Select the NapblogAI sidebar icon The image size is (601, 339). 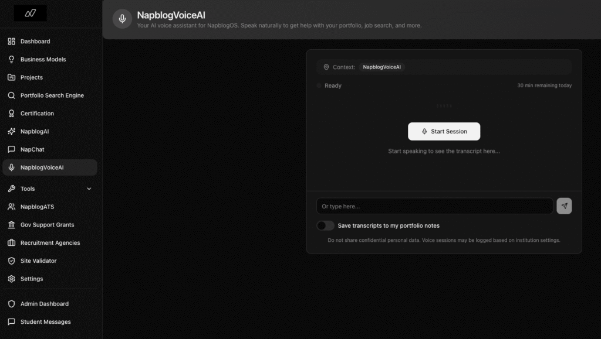(12, 131)
